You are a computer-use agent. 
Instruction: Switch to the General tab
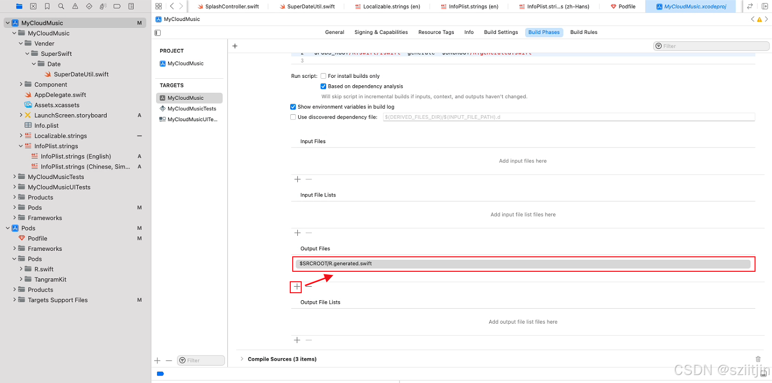coord(335,32)
